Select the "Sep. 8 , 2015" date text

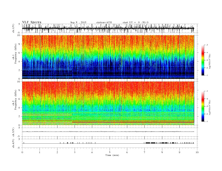coord(78,22)
